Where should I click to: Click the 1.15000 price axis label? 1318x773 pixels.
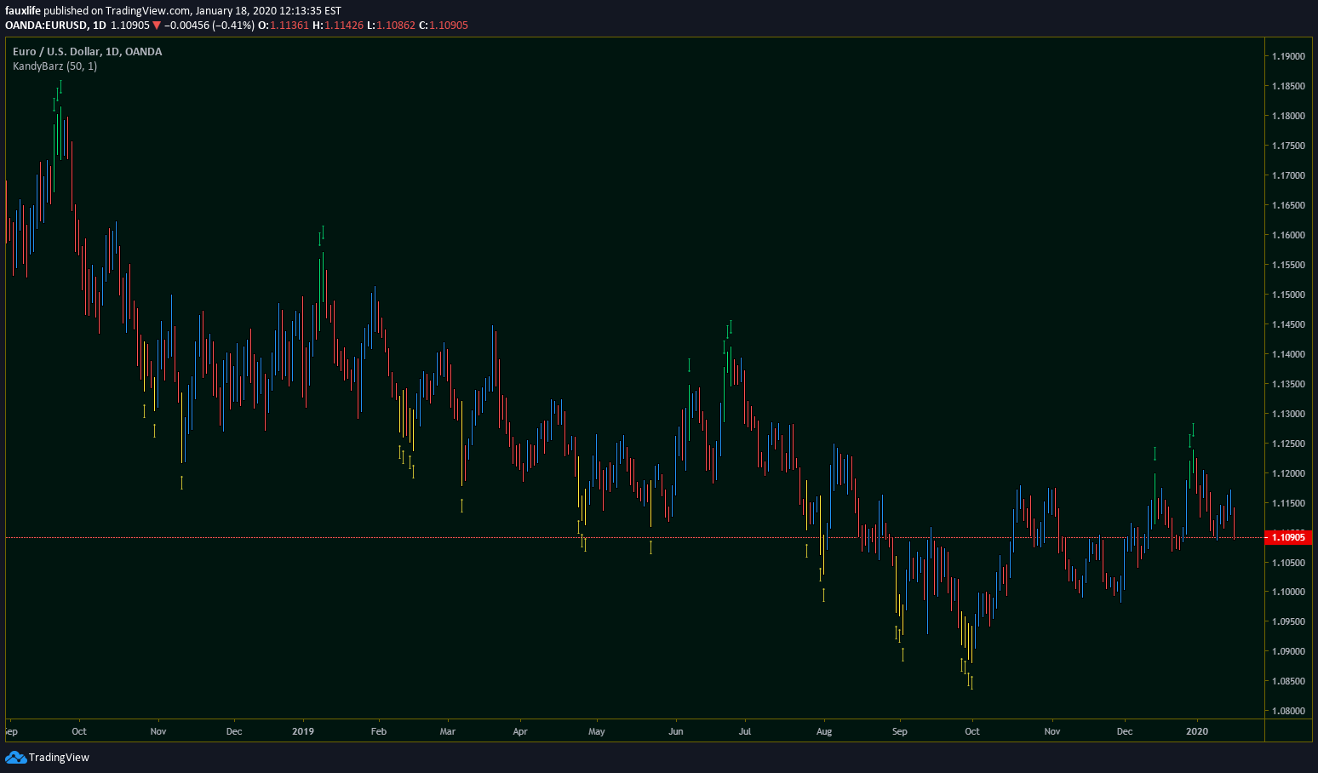(x=1288, y=295)
